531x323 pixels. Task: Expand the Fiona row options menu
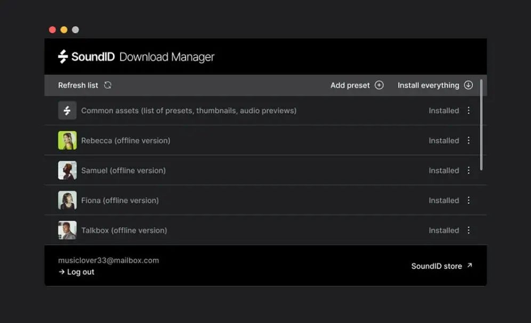coord(469,200)
